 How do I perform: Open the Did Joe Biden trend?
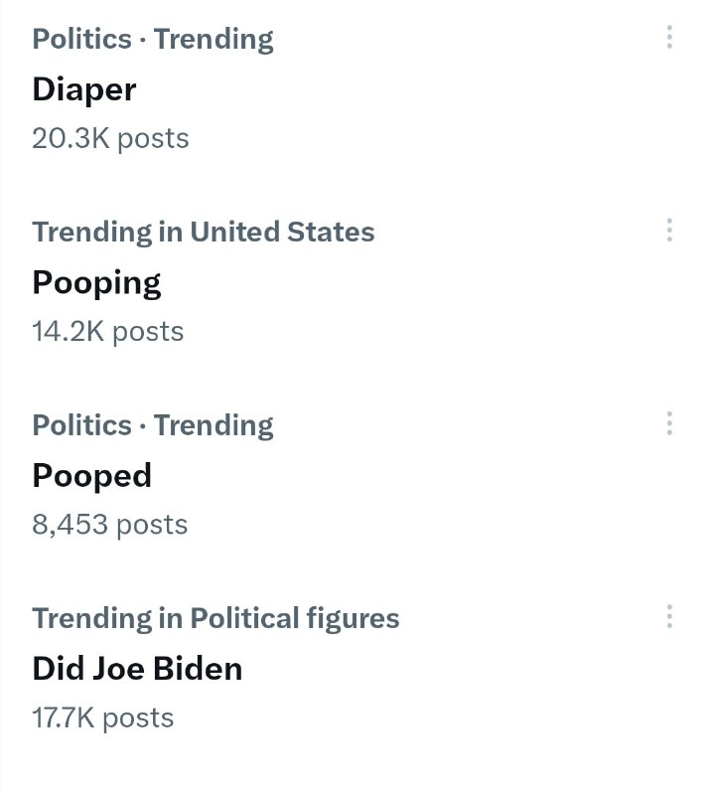point(137,669)
